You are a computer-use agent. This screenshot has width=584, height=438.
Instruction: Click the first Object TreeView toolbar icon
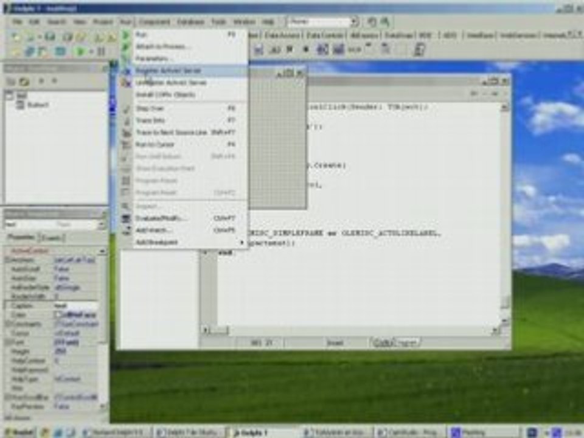[11, 81]
